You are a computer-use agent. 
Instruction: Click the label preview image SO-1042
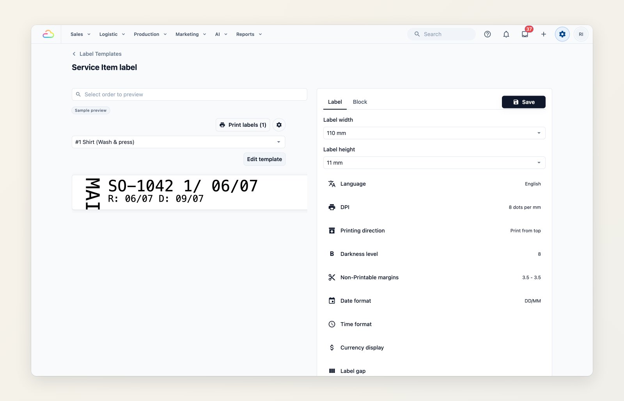coord(190,192)
